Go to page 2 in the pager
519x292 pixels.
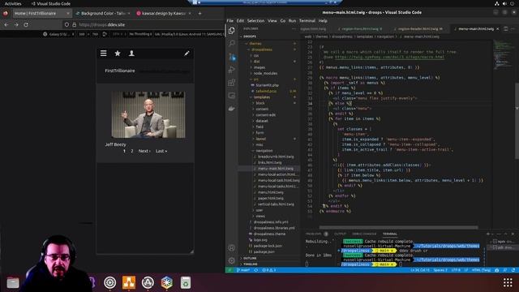click(x=131, y=151)
